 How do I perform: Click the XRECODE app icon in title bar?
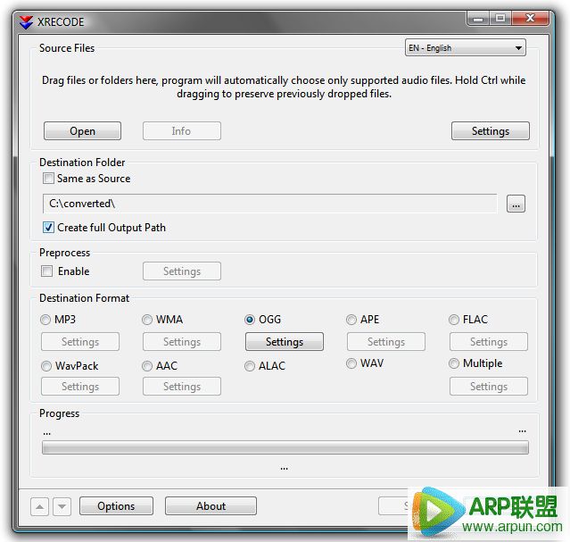26,22
